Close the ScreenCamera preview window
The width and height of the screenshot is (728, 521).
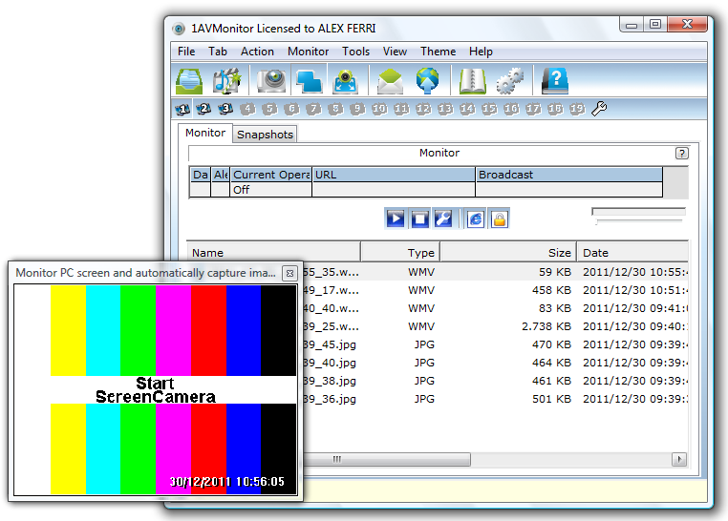click(289, 273)
